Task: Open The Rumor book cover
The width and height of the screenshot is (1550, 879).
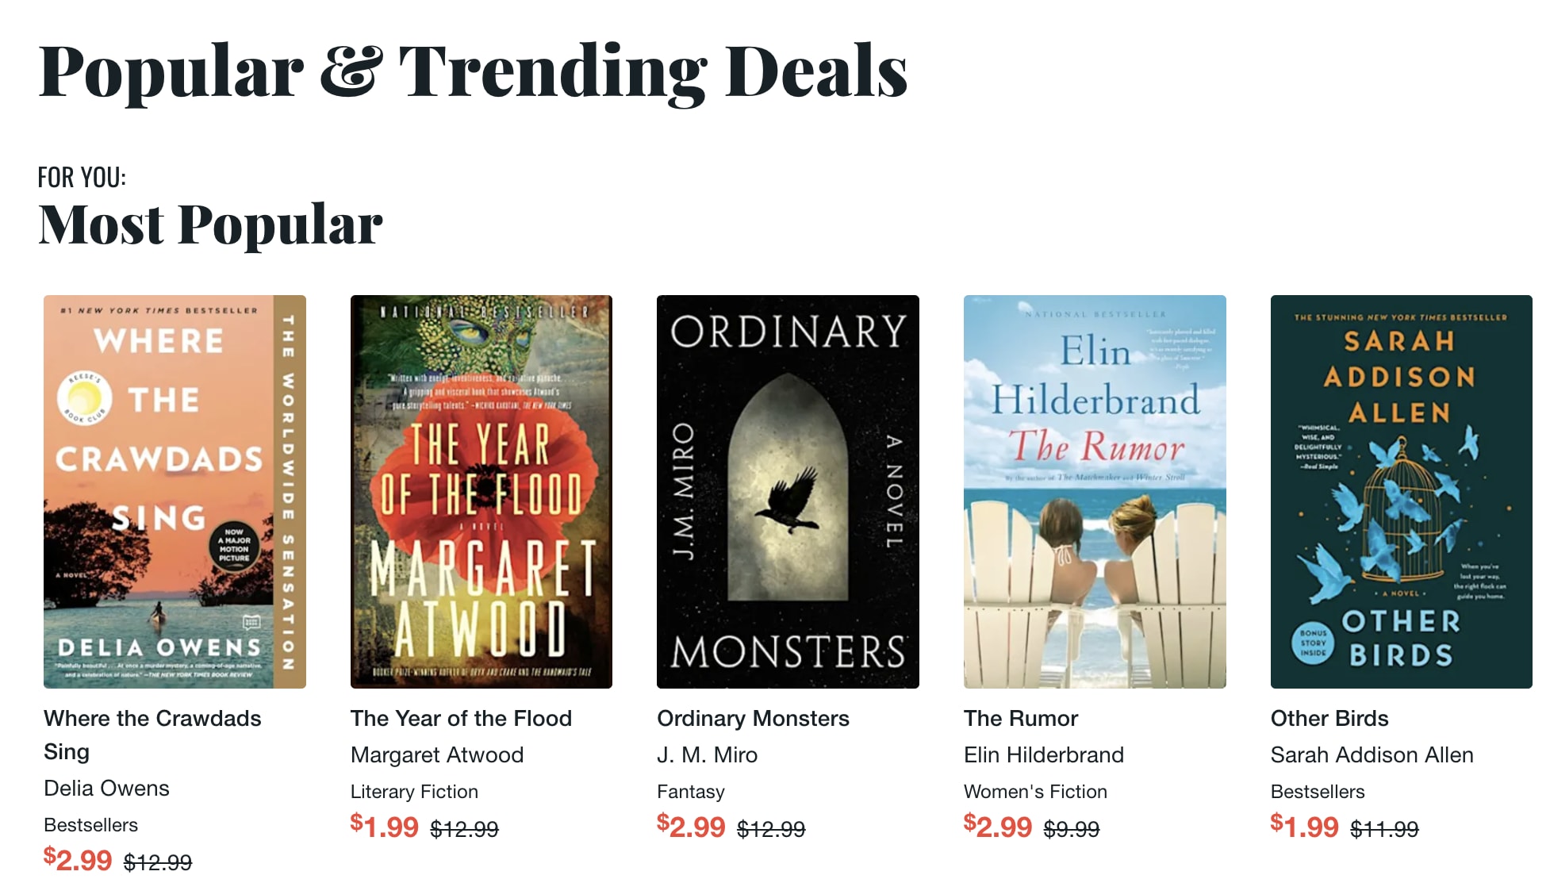Action: [x=1095, y=491]
